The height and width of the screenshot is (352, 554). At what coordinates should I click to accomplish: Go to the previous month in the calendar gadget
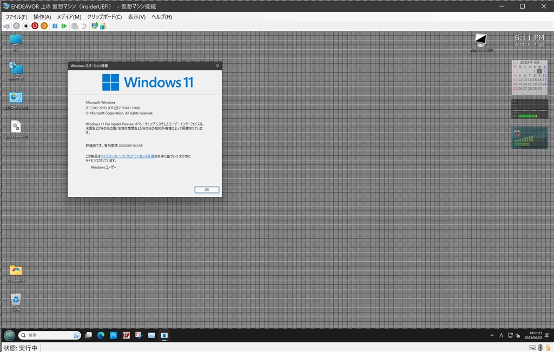515,63
